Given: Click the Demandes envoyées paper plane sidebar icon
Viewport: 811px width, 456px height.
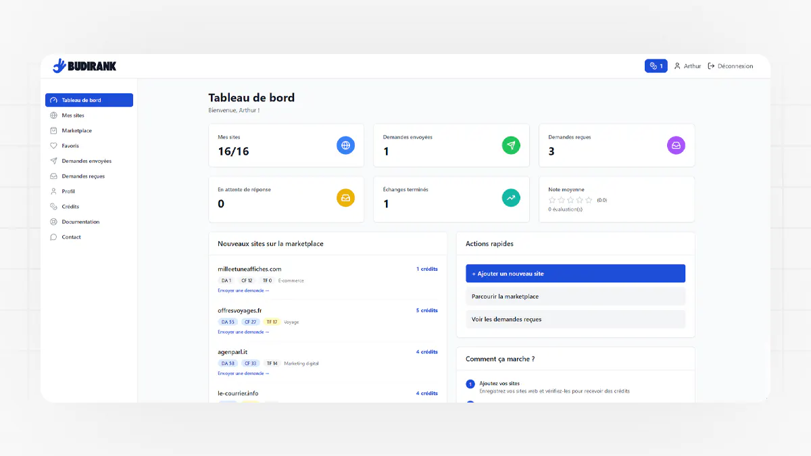Looking at the screenshot, I should pos(54,161).
